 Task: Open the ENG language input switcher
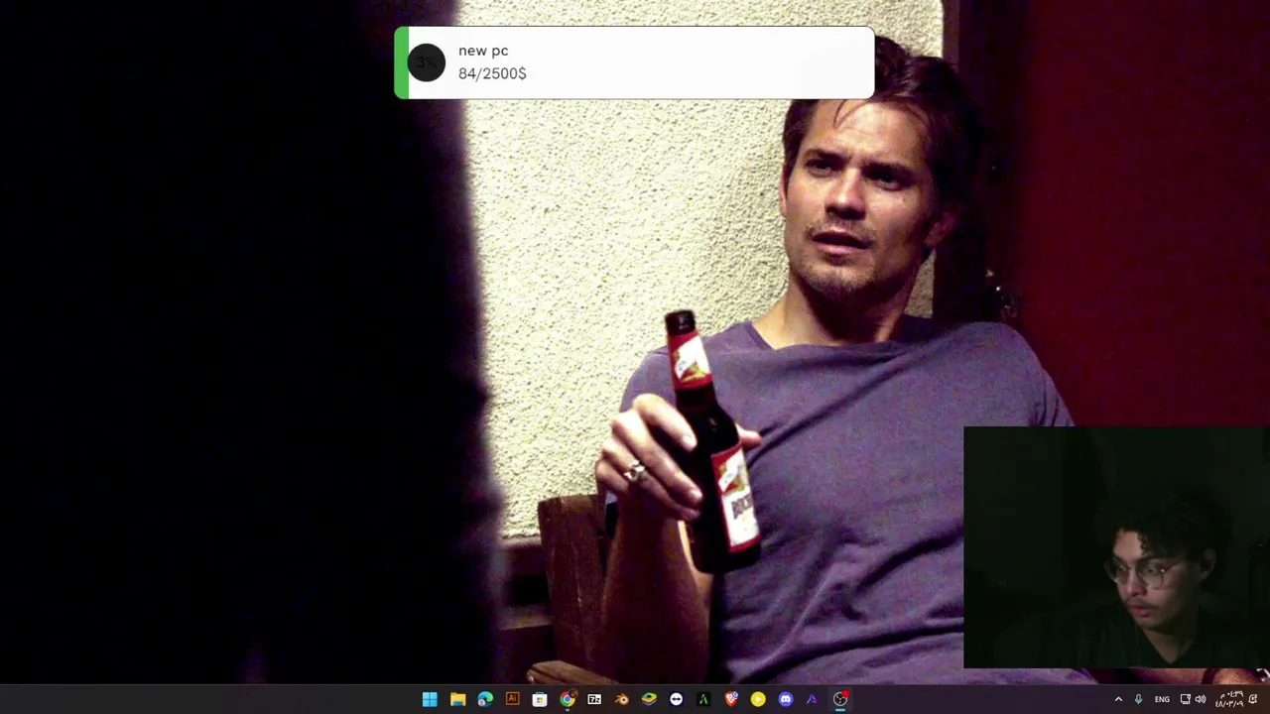pyautogui.click(x=1162, y=699)
